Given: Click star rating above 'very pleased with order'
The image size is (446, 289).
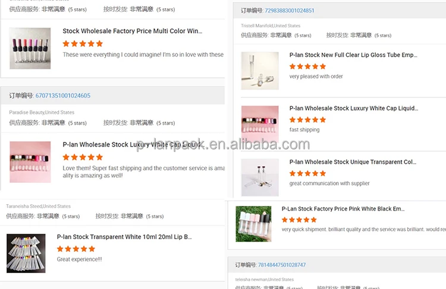Looking at the screenshot, I should pyautogui.click(x=307, y=66).
